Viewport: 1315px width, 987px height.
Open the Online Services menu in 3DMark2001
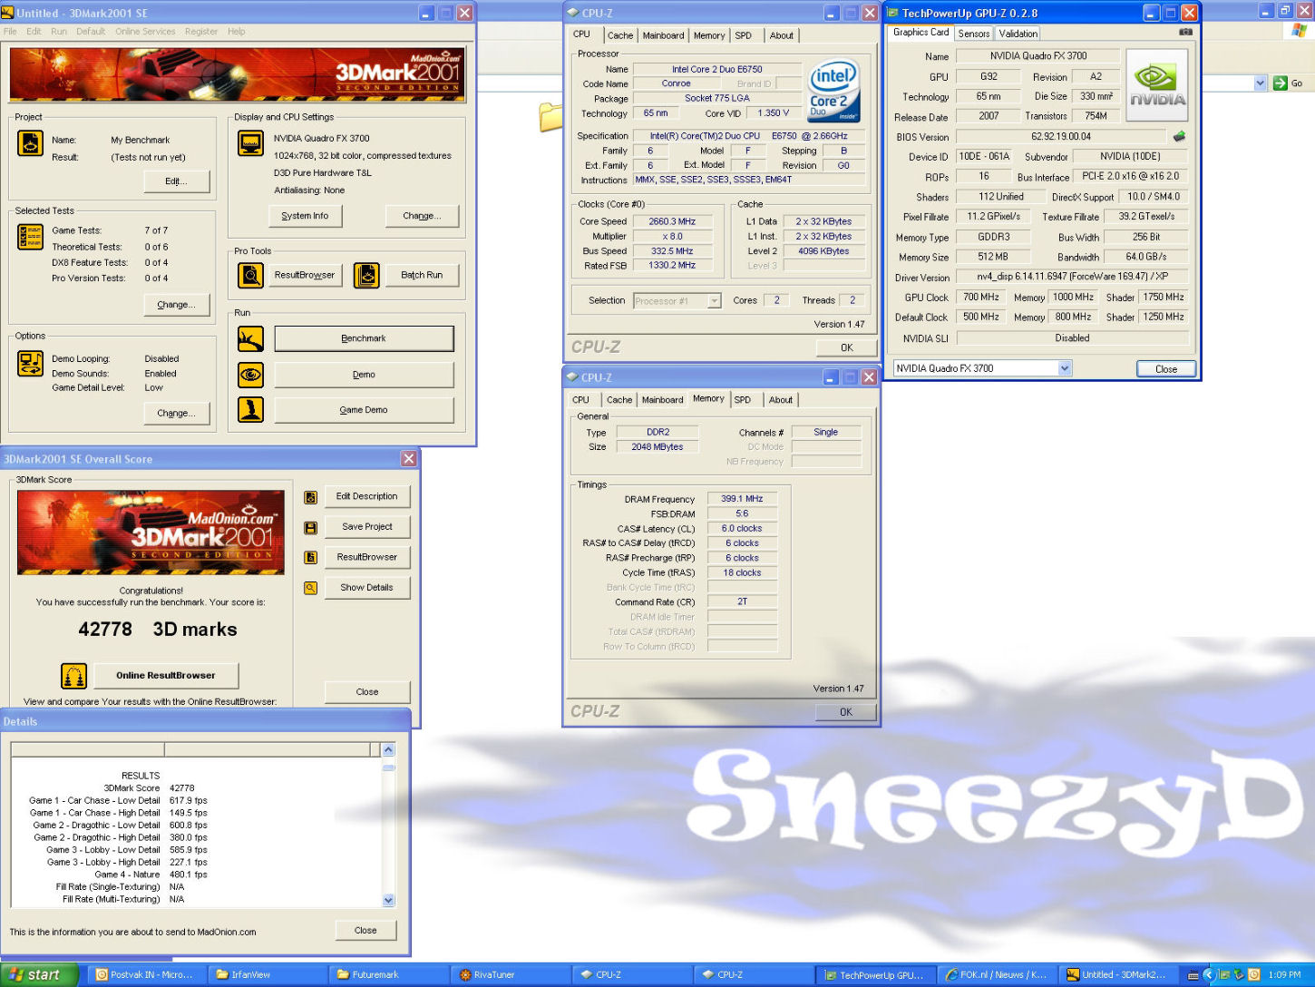pos(145,31)
